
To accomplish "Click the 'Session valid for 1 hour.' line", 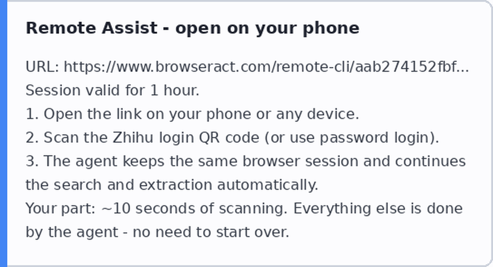I will (x=113, y=90).
